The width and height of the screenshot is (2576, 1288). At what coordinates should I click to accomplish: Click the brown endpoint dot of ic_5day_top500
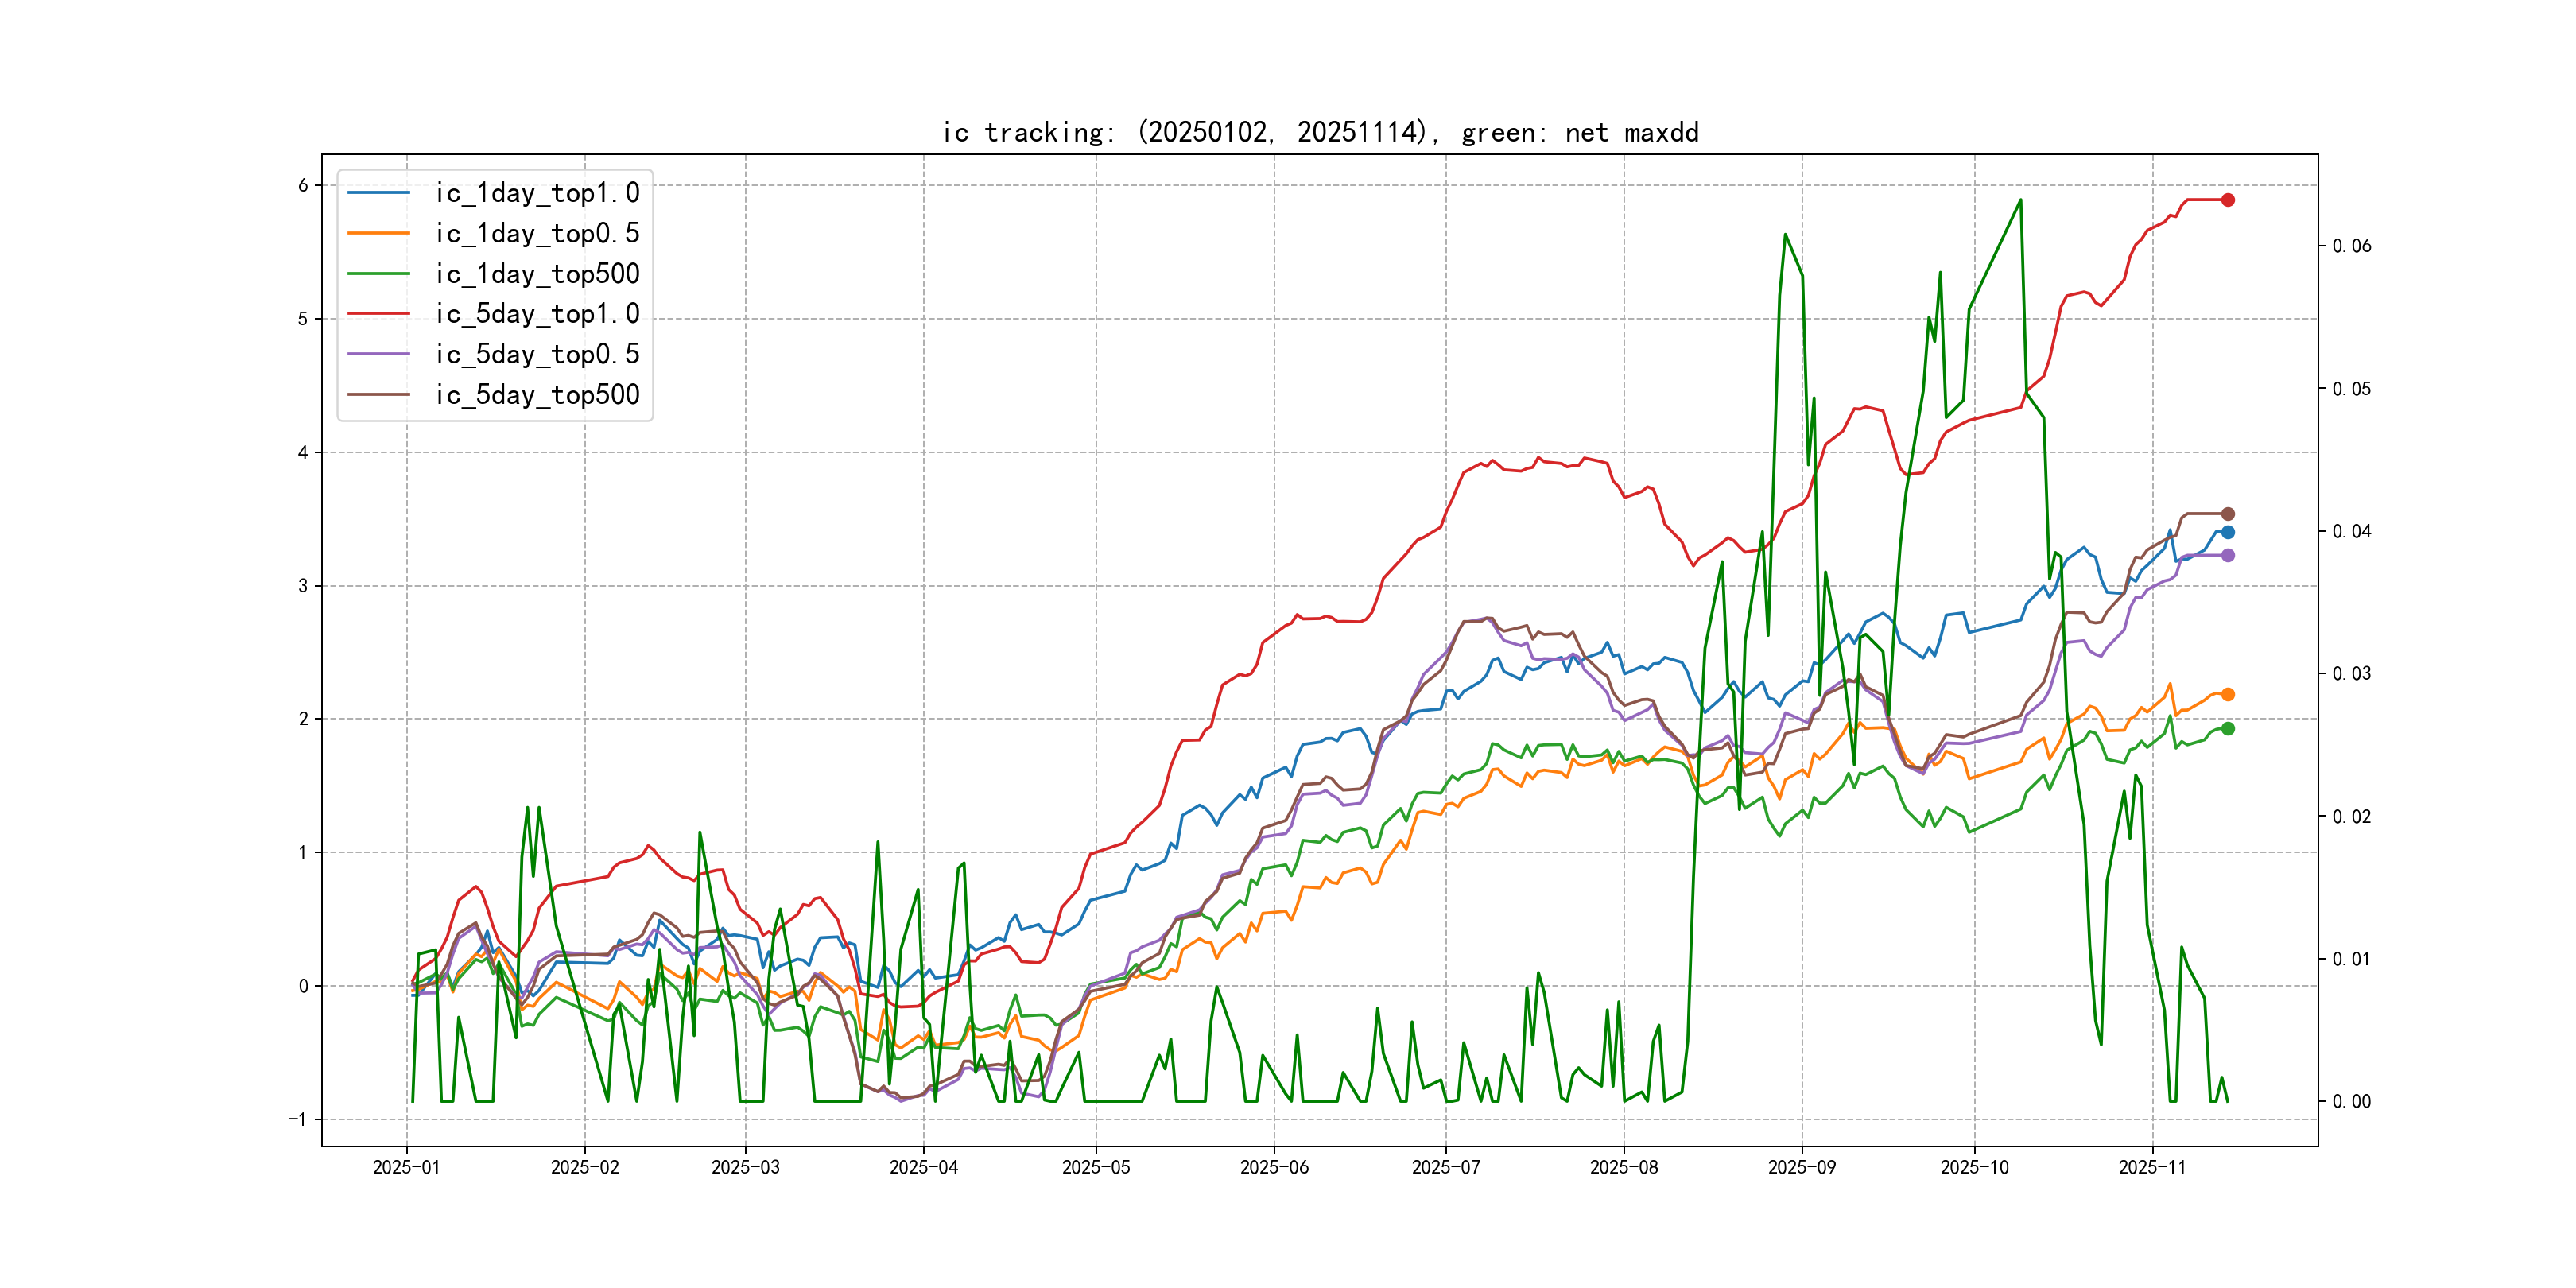coord(2227,514)
